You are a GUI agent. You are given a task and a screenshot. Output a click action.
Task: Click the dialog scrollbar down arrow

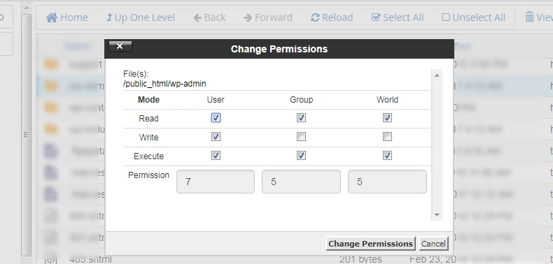coord(437,214)
